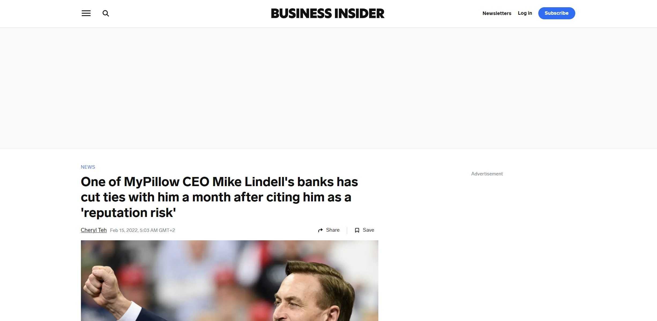This screenshot has height=321, width=657.
Task: Click the Advertisement label in sidebar
Action: (x=487, y=174)
